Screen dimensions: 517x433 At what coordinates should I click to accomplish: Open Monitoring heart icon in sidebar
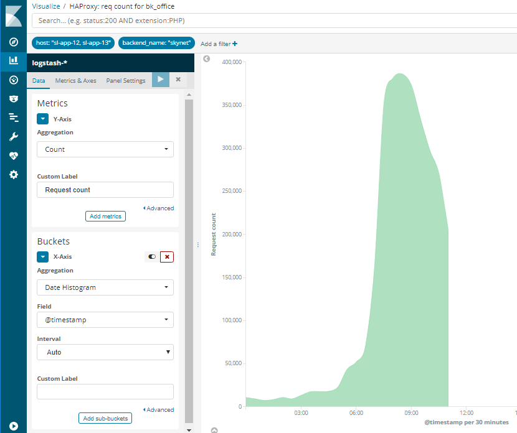click(x=13, y=156)
